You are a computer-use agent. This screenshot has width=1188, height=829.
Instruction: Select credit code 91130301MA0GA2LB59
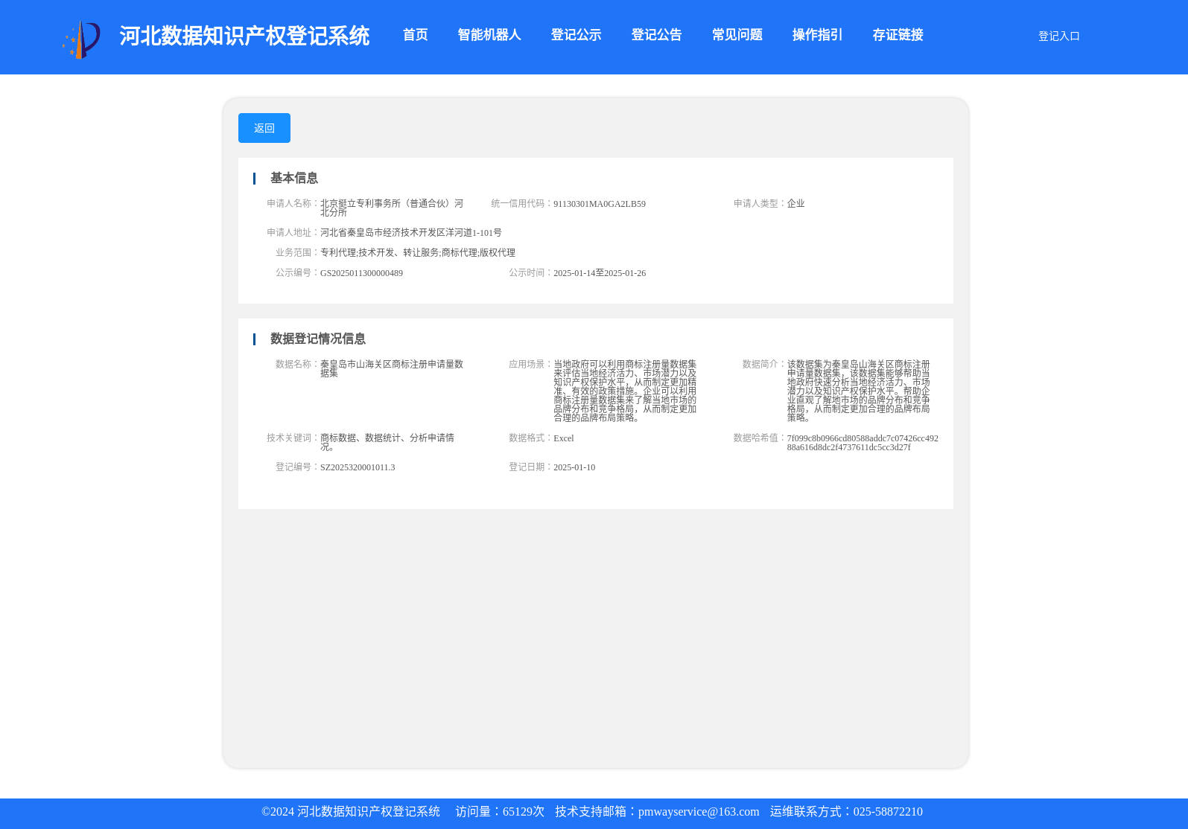[x=600, y=204]
